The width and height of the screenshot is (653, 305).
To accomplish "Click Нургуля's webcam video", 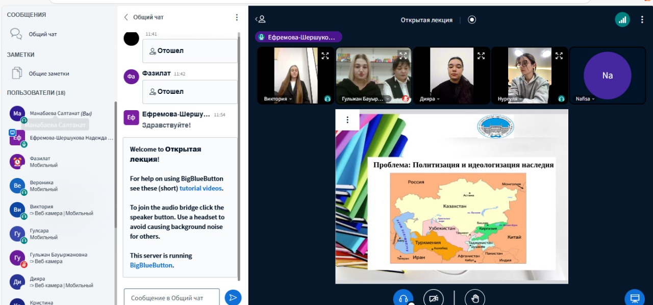I will pyautogui.click(x=530, y=75).
